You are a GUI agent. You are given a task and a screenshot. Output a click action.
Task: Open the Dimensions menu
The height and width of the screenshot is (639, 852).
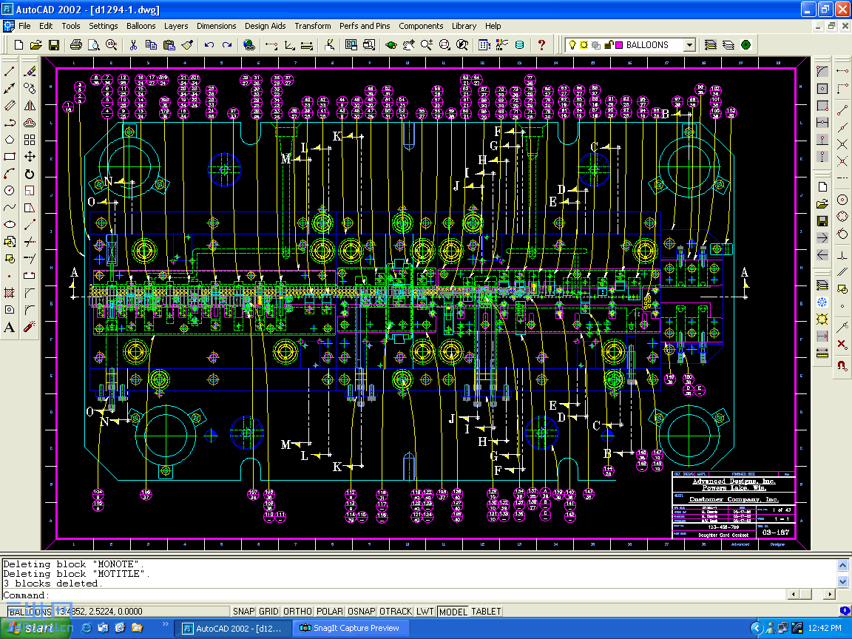(x=216, y=26)
